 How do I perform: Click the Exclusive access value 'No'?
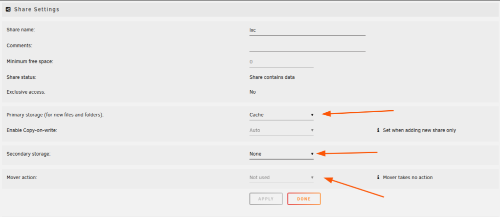click(252, 92)
